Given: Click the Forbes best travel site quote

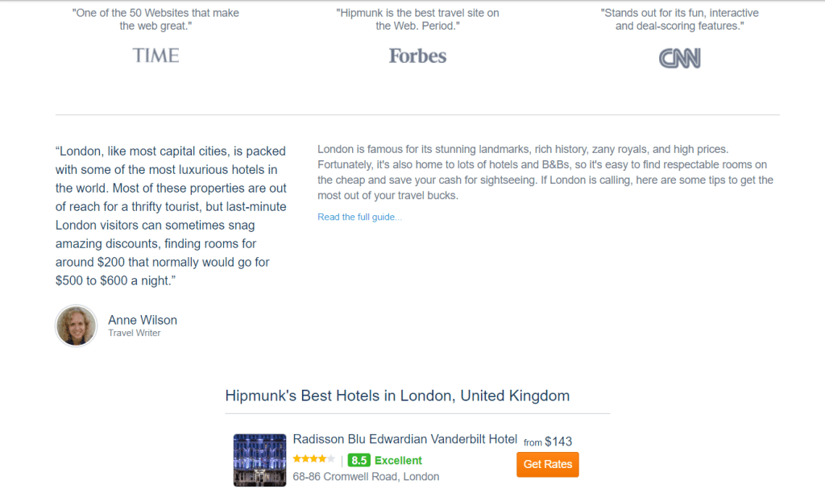Looking at the screenshot, I should [x=418, y=19].
